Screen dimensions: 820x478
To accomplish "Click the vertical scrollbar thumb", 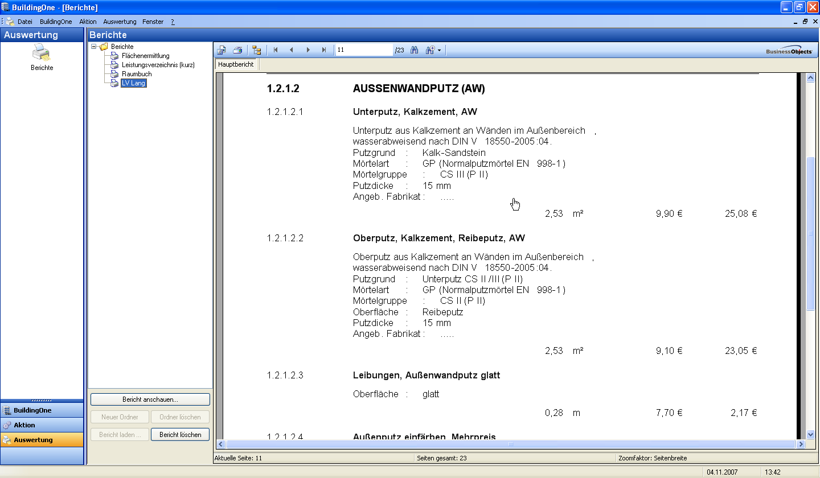I will click(x=811, y=234).
